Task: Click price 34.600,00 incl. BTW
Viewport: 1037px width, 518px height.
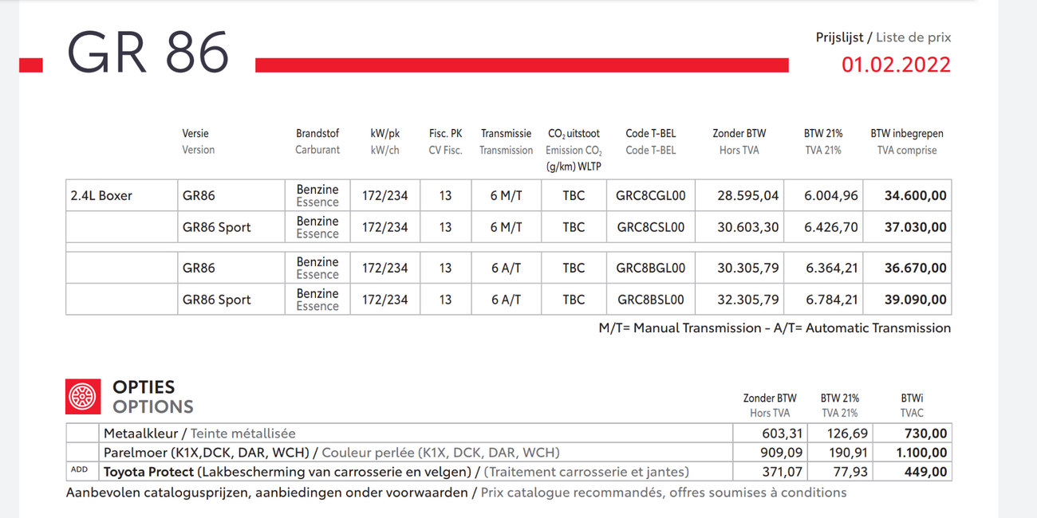Action: click(915, 195)
